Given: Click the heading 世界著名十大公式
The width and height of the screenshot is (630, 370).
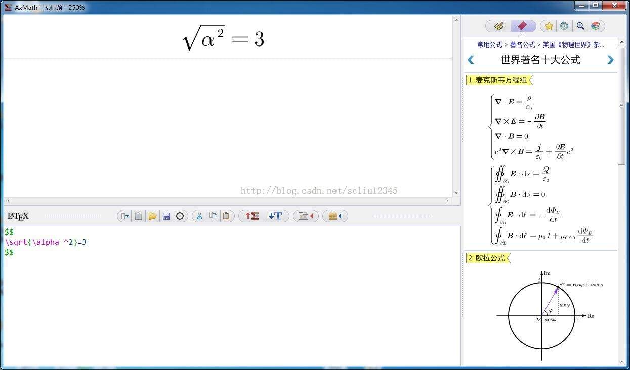Looking at the screenshot, I should coord(540,60).
